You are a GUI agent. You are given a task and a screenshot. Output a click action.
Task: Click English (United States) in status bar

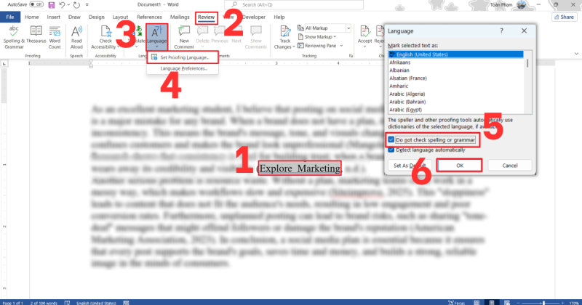[x=96, y=303]
